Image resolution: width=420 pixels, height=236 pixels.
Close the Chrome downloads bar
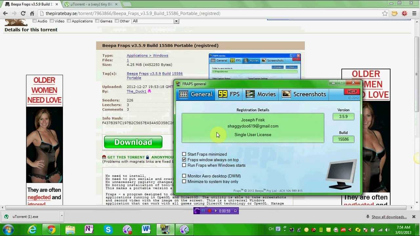point(414,217)
